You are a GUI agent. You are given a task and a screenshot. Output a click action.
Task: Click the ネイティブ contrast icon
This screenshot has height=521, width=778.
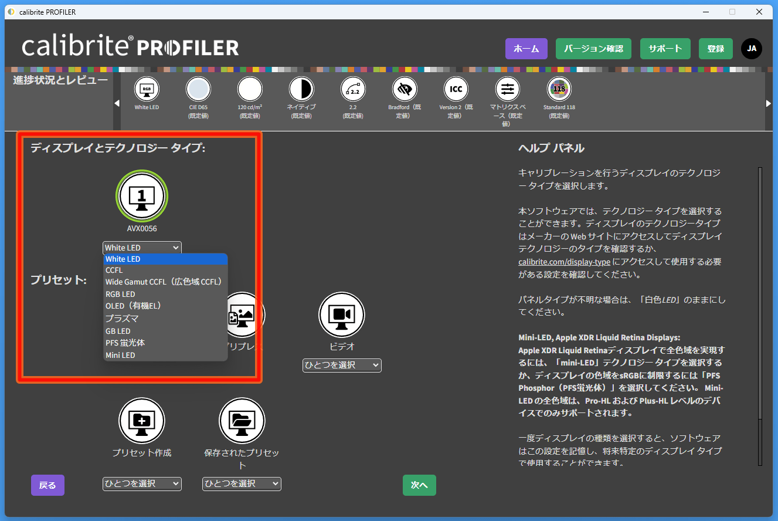[301, 89]
